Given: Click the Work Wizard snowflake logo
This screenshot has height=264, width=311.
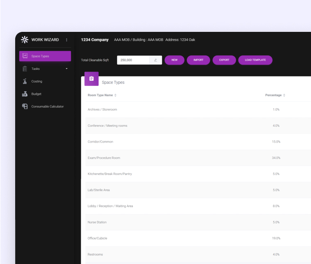Looking at the screenshot, I should pos(25,40).
